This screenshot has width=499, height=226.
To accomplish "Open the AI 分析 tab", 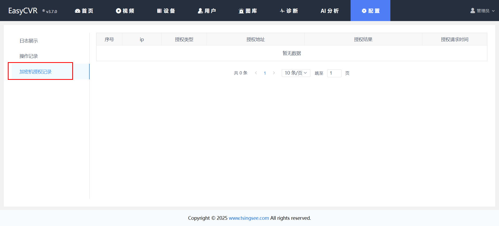I will pos(330,11).
